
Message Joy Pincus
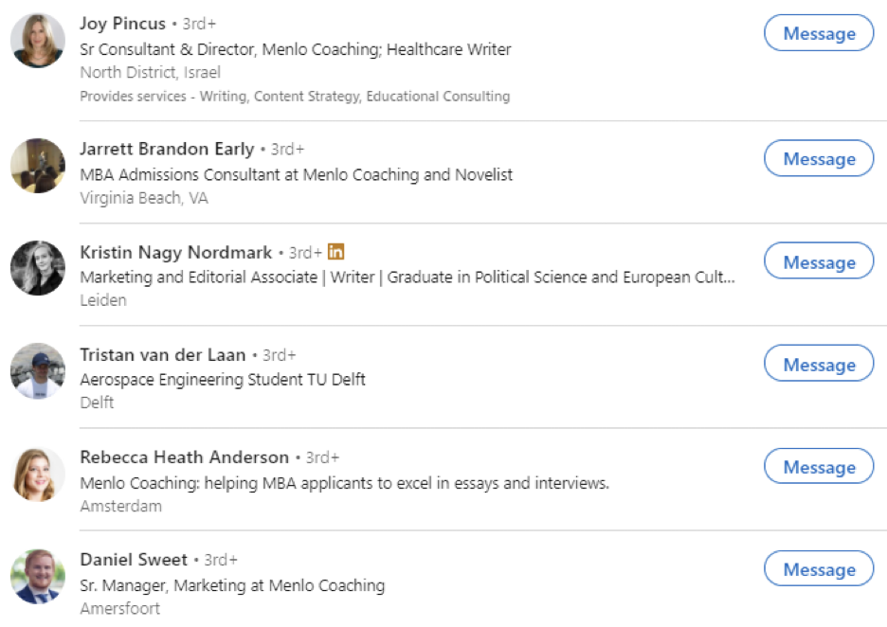(x=819, y=33)
